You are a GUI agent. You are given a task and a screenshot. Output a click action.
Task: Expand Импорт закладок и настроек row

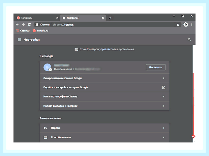tap(104, 106)
